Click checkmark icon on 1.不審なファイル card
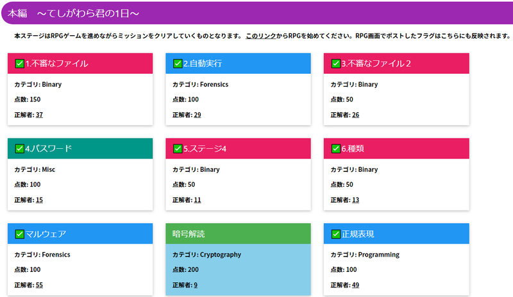513x297 pixels. (x=20, y=64)
